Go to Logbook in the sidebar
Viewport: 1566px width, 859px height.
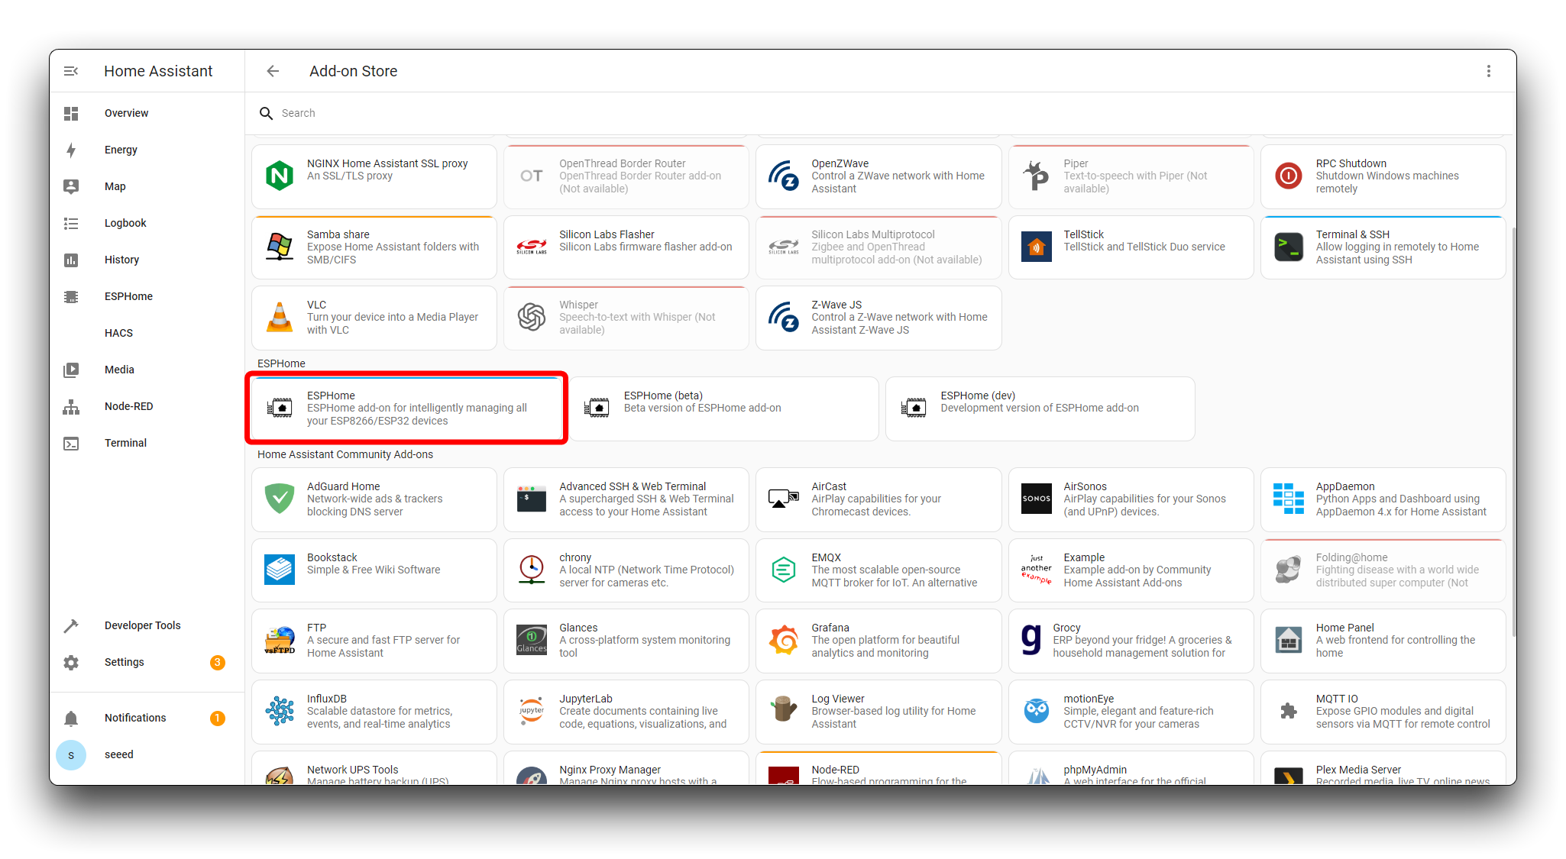click(x=125, y=223)
